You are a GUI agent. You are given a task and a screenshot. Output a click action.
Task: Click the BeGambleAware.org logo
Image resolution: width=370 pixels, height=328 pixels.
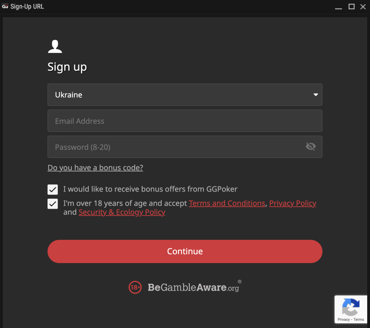(x=193, y=287)
